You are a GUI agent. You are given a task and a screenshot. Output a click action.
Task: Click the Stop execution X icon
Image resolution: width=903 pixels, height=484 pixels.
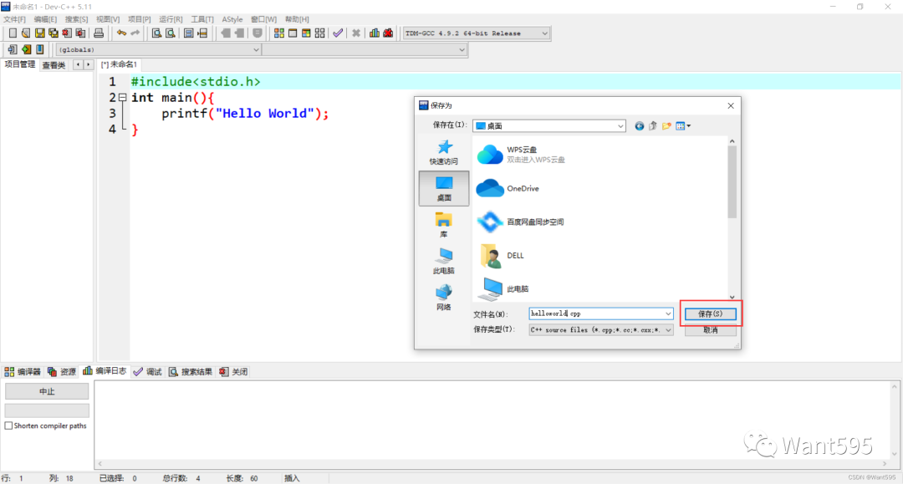point(356,33)
